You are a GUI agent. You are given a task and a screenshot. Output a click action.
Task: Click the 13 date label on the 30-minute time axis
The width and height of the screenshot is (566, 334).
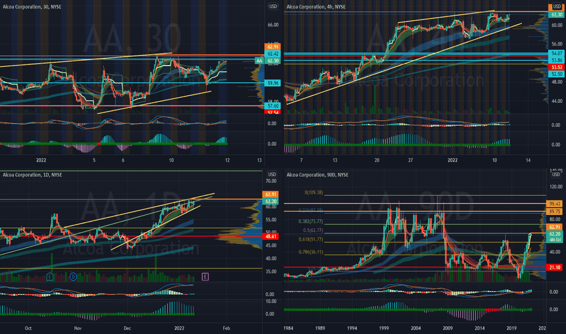click(259, 160)
